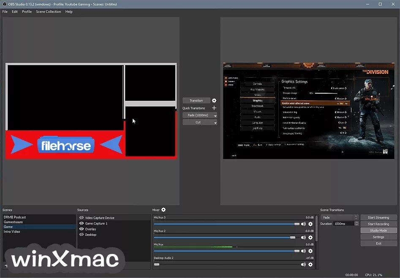Show the Video Capture Device source

(x=82, y=218)
